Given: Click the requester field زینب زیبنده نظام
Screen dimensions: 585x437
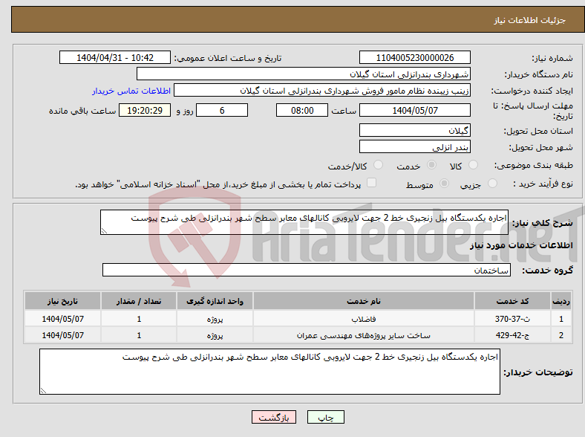Looking at the screenshot, I should (322, 91).
